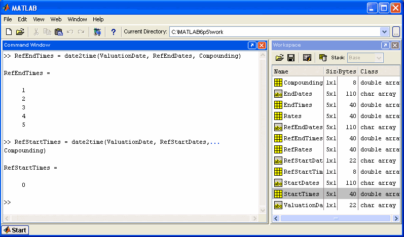
Task: Click the Workspace Load Data icon
Action: coord(279,58)
